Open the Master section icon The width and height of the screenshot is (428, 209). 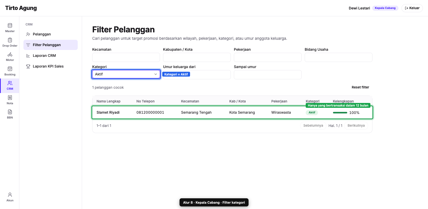[10, 25]
